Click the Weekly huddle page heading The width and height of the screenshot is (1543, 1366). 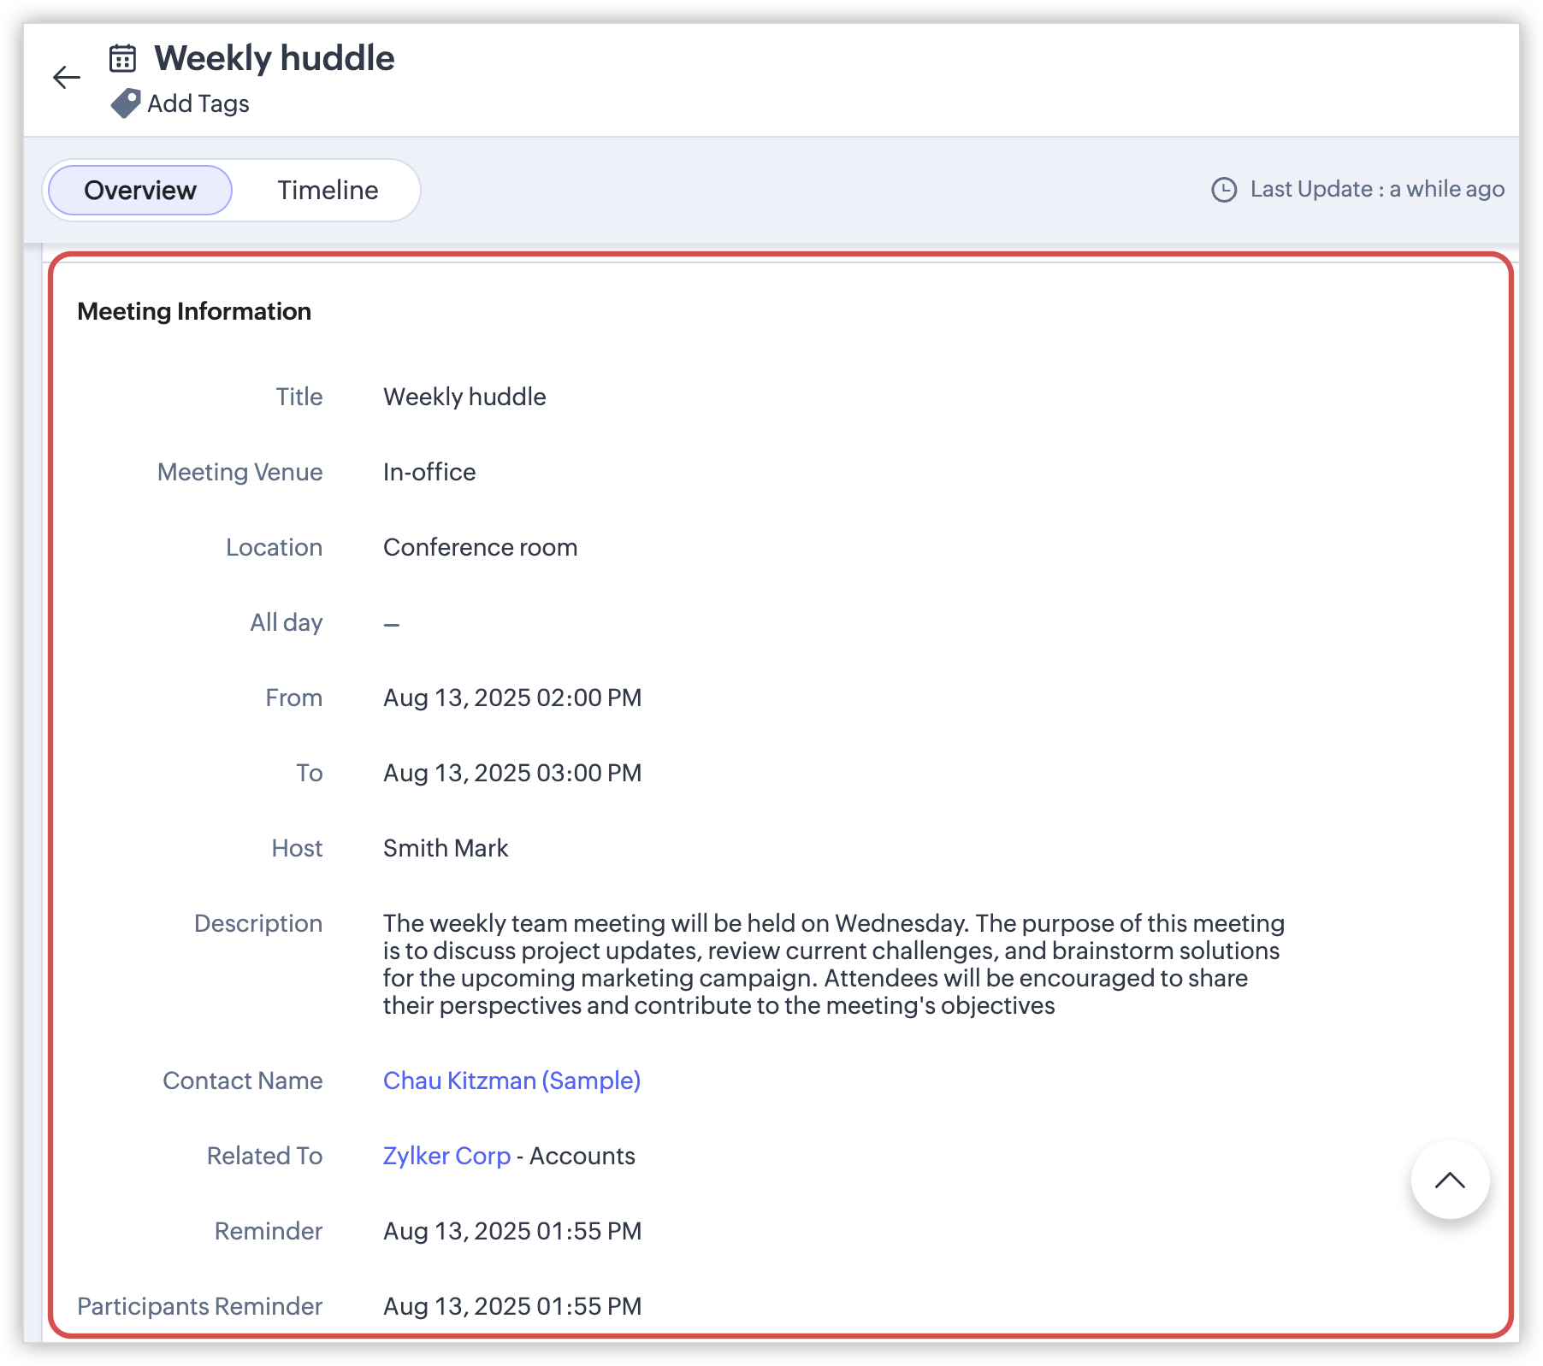point(274,58)
